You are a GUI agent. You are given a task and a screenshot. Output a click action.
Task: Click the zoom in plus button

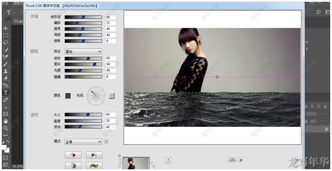[240, 160]
